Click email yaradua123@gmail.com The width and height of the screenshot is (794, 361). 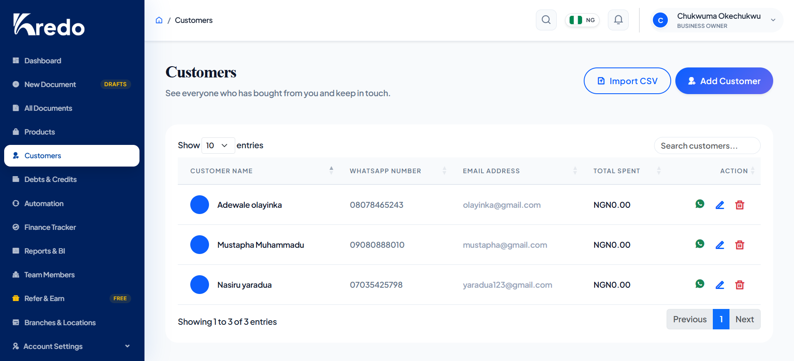[508, 285]
